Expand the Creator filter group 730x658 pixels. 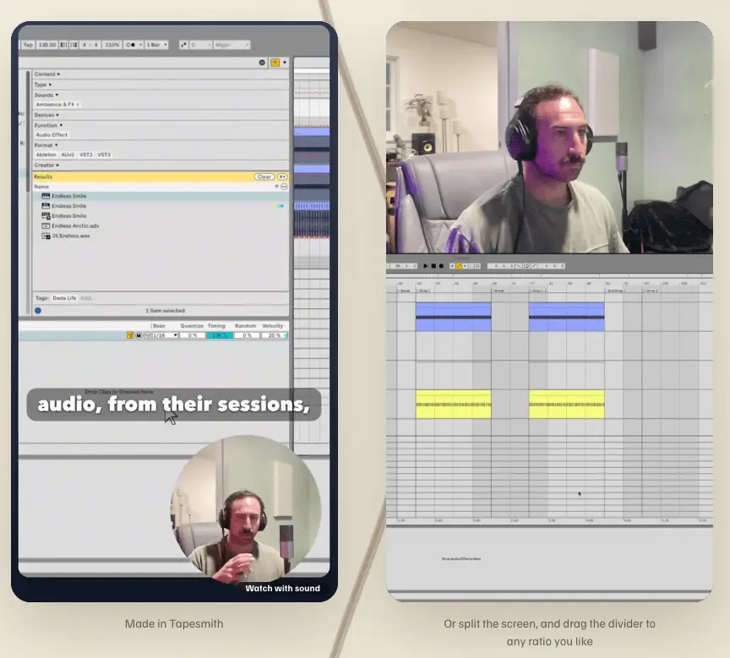click(46, 166)
